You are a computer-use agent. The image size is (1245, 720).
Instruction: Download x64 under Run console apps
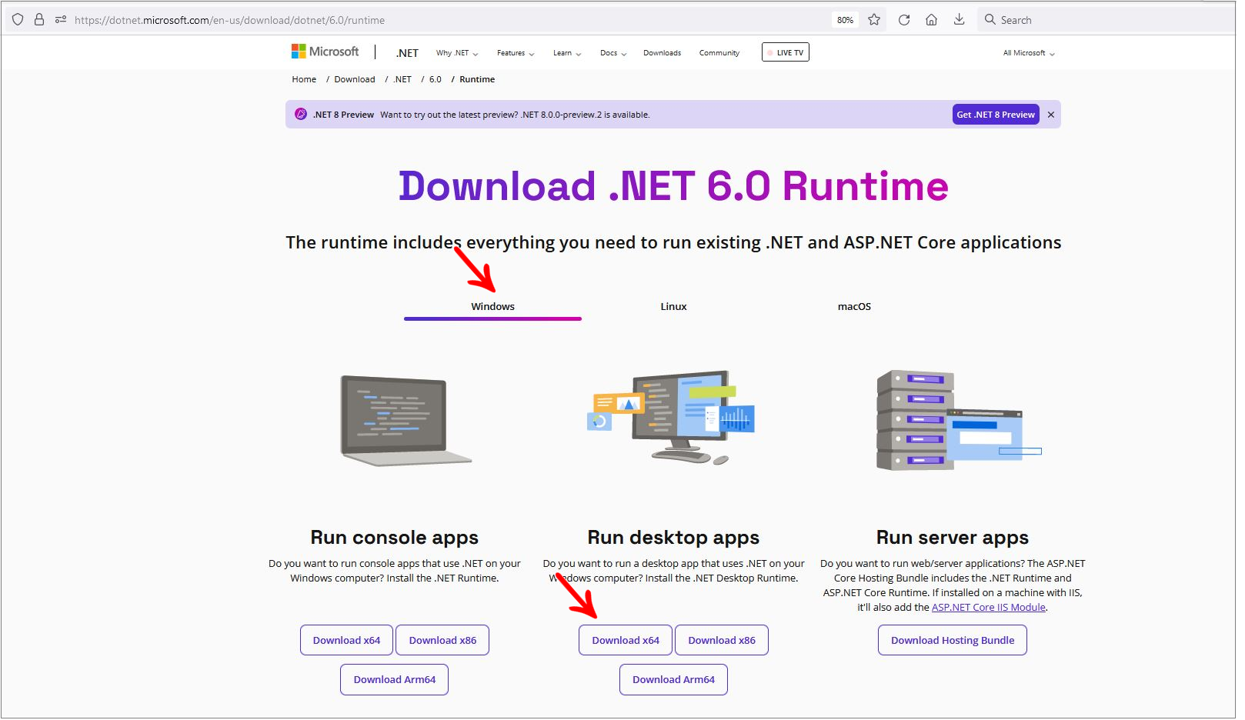346,640
